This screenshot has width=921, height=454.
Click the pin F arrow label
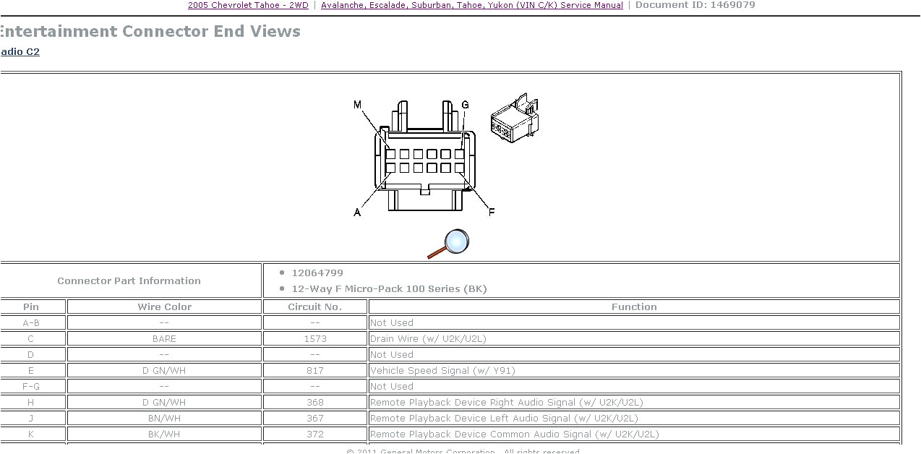[x=492, y=213]
